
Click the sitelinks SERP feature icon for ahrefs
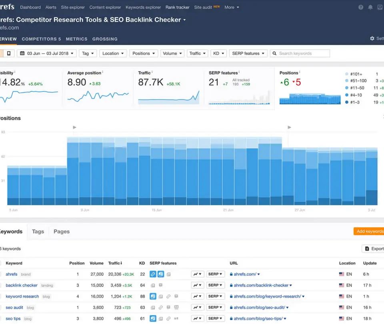[153, 274]
